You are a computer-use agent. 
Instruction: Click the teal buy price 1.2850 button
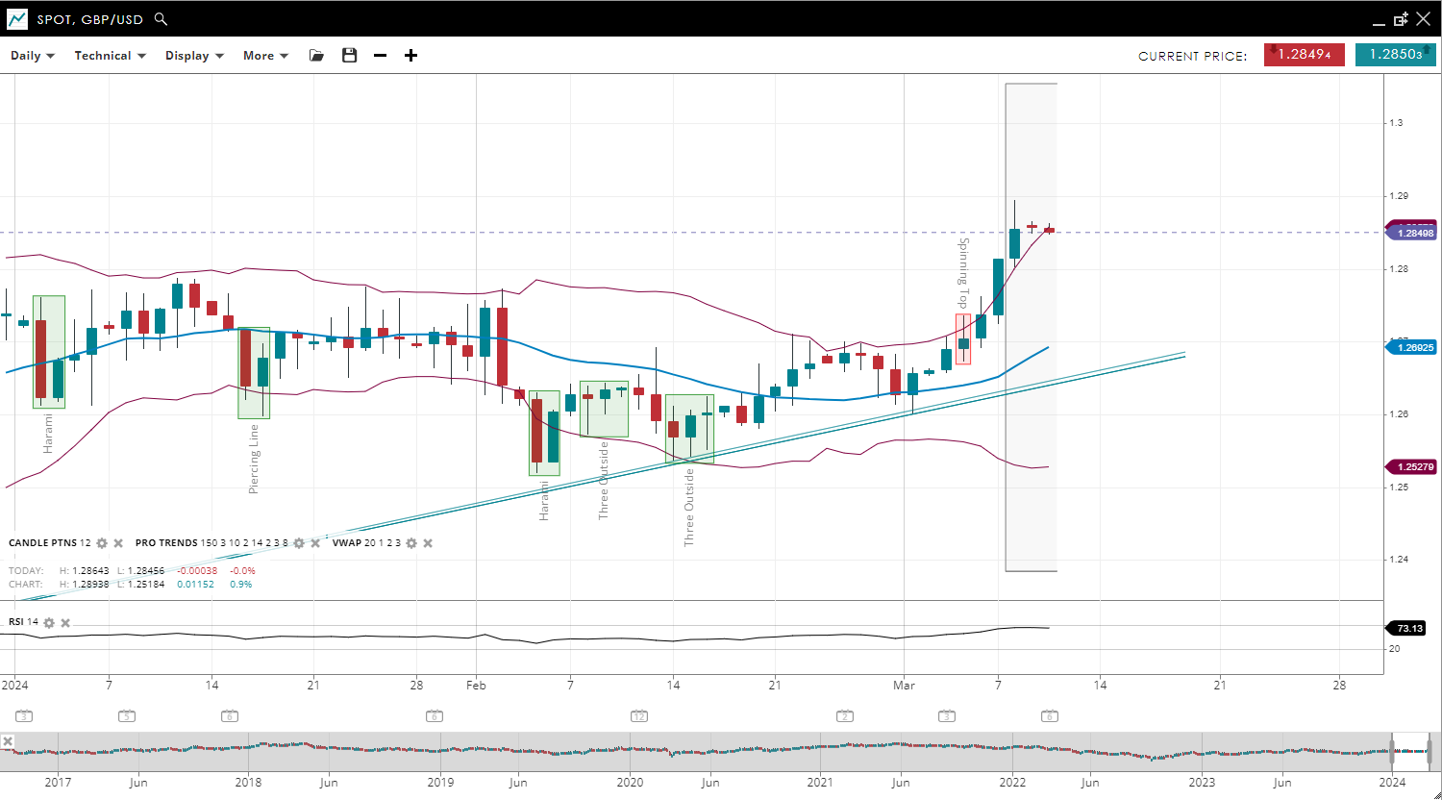point(1395,55)
